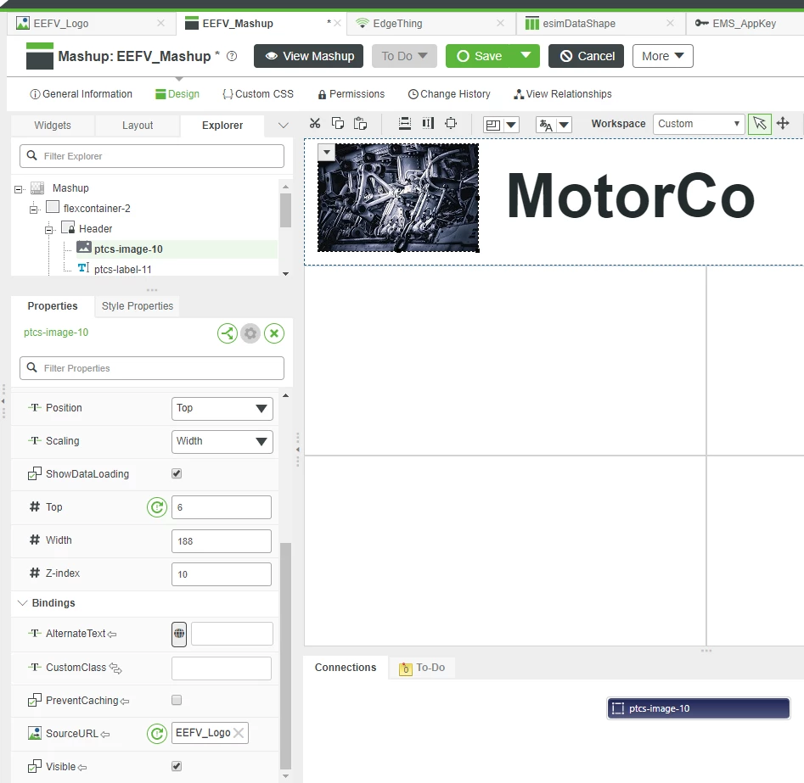The image size is (804, 783).
Task: Collapse the Header node in the Explorer tree
Action: pyautogui.click(x=49, y=228)
